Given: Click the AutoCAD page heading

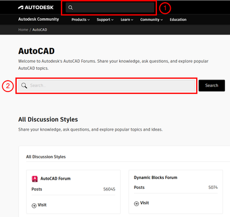Looking at the screenshot, I should (x=36, y=51).
